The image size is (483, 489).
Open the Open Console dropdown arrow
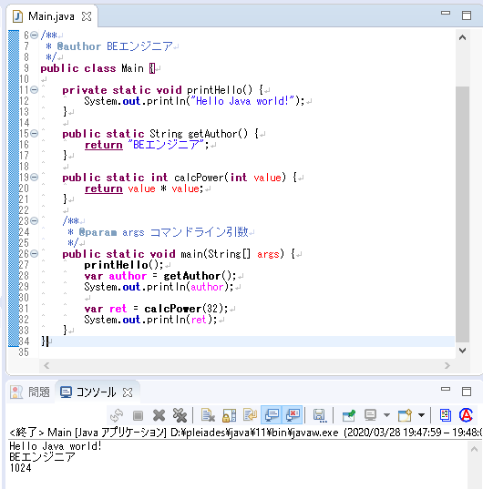[x=421, y=415]
